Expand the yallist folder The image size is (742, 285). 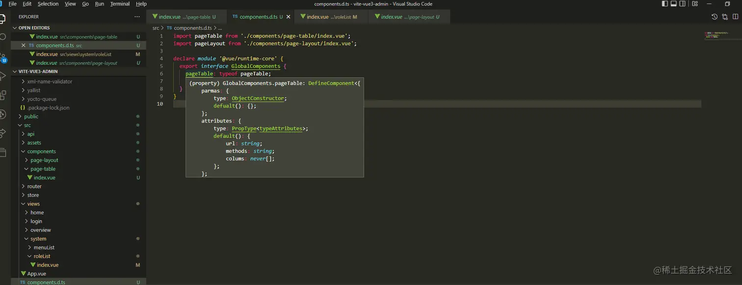[x=79, y=90]
